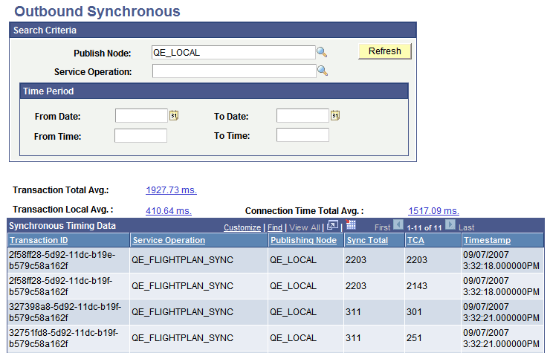Open Publish Node lookup magnifier
The image size is (550, 353).
322,53
